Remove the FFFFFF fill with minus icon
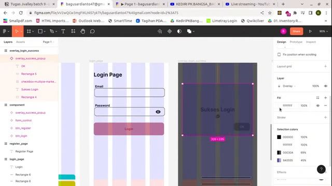Screen dimensions: 332x186 [325, 105]
